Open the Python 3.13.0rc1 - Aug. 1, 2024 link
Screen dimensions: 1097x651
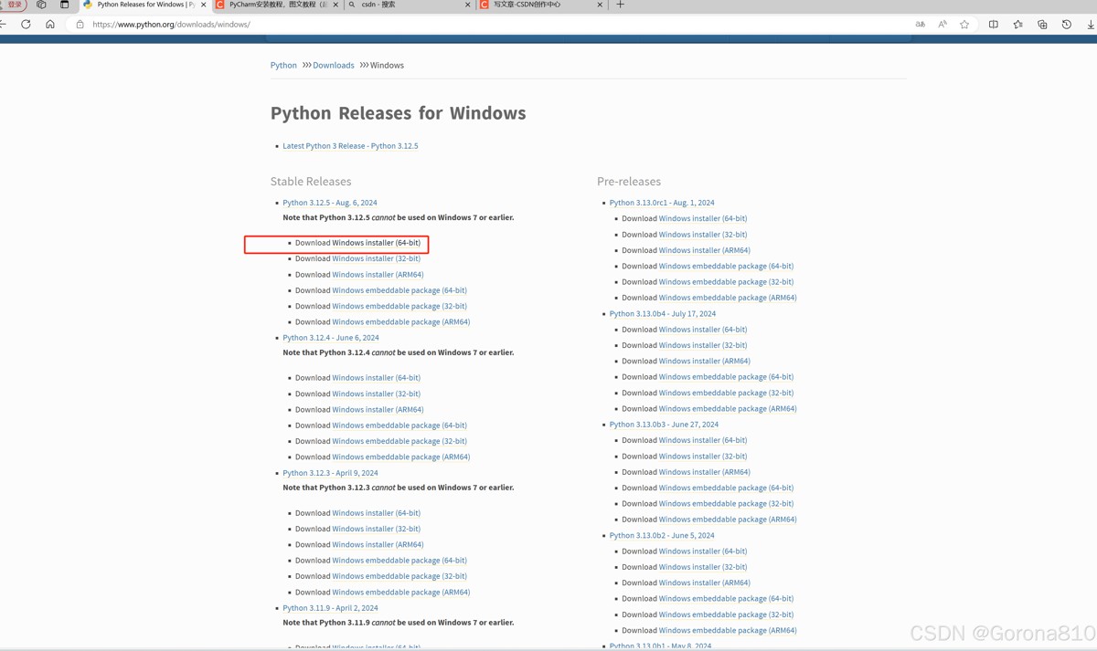662,203
